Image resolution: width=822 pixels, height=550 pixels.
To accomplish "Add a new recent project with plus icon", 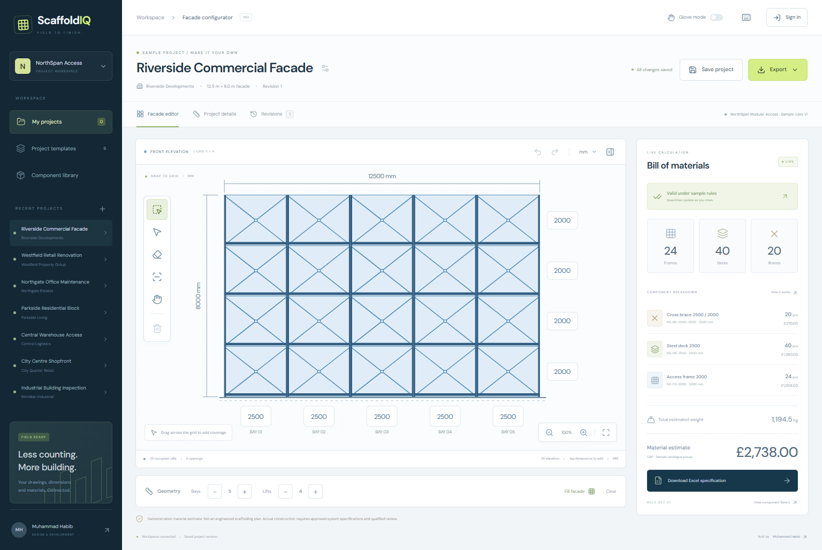I will [x=103, y=209].
